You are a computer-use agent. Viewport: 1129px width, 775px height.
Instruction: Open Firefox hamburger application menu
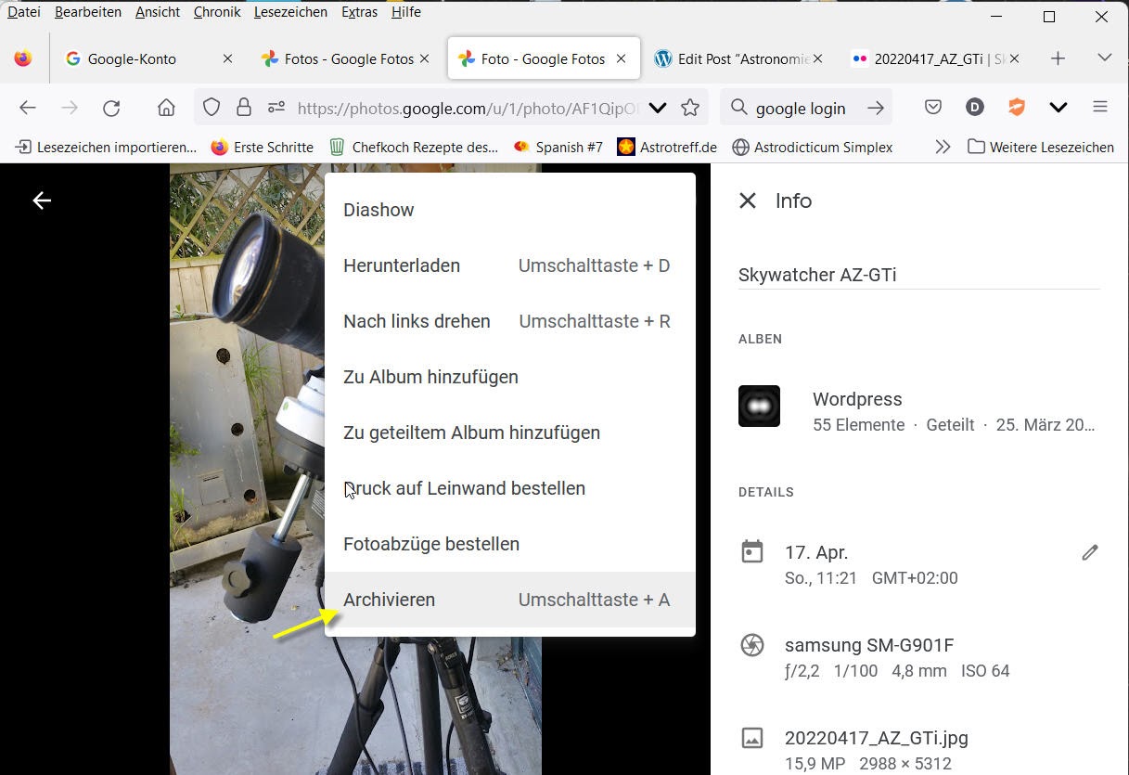click(x=1100, y=108)
